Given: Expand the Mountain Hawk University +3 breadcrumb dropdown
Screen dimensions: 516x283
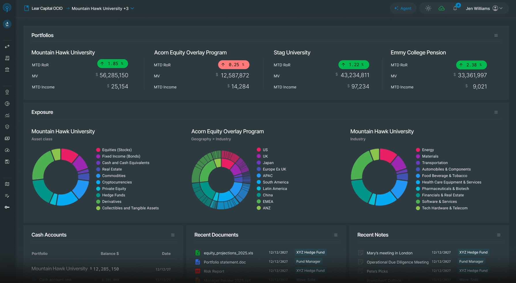Looking at the screenshot, I should 132,8.
